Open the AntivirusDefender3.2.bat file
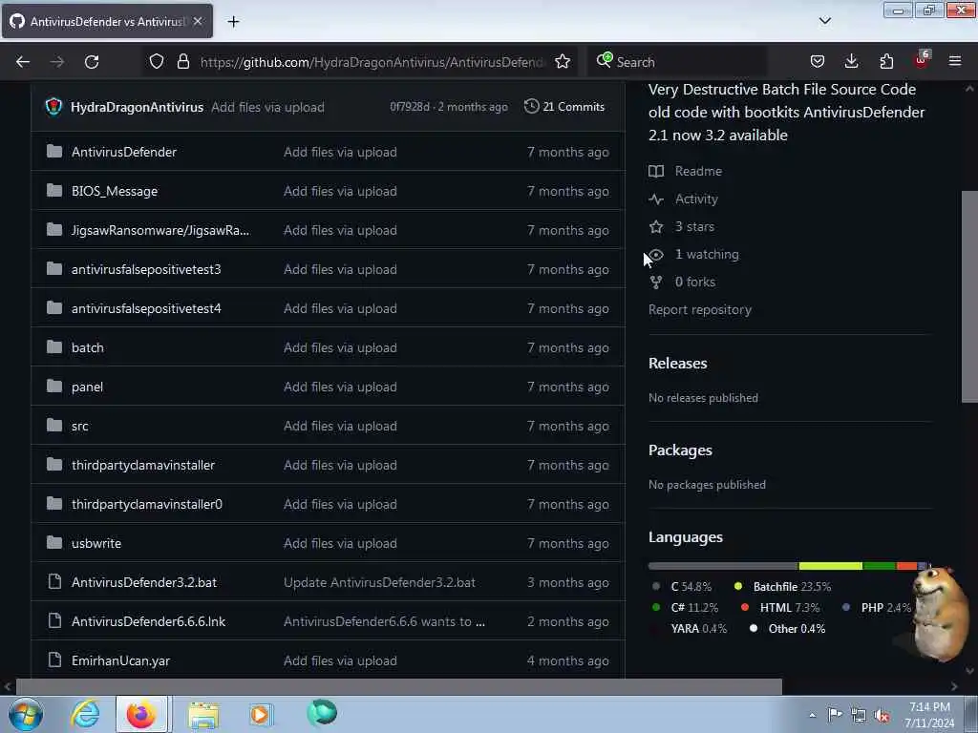Image resolution: width=978 pixels, height=733 pixels. point(144,583)
